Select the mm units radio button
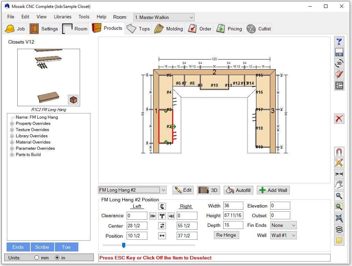The height and width of the screenshot is (266, 352). point(37,258)
